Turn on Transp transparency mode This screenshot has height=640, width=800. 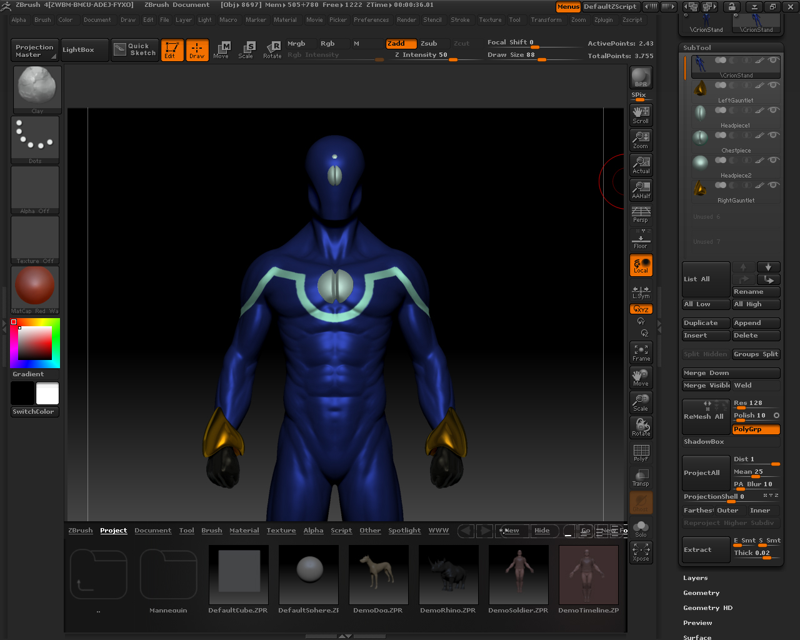point(641,477)
